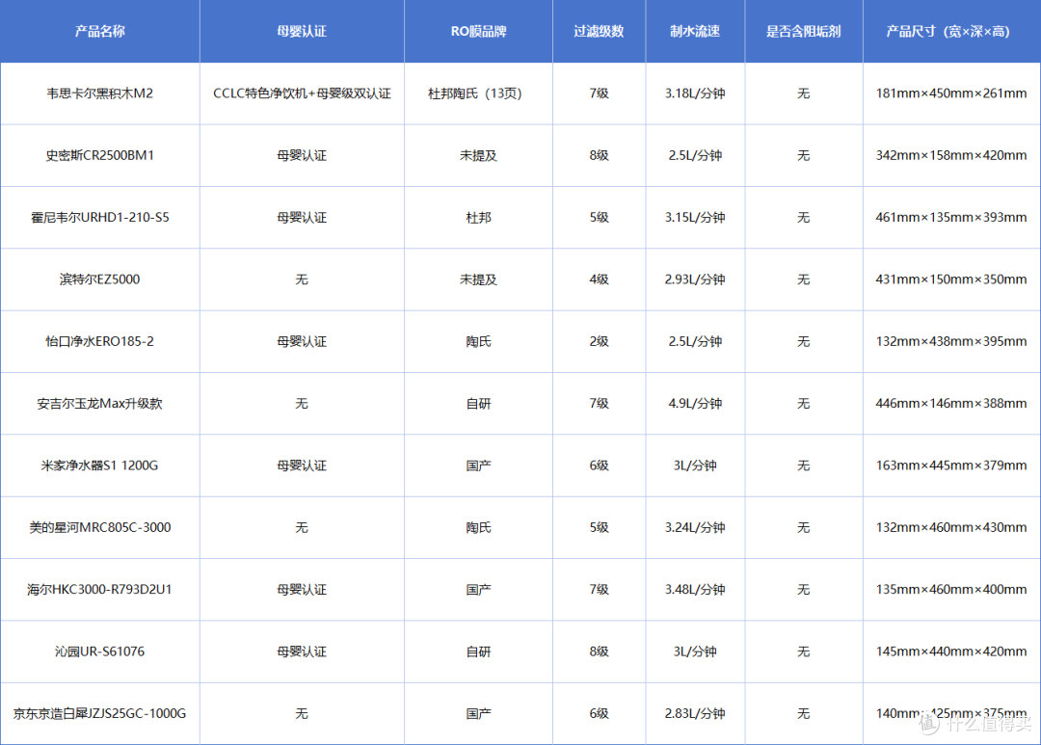Screen dimensions: 1041x745
Task: Click the 怡口 row 陶氏 brand cell
Action: click(478, 341)
